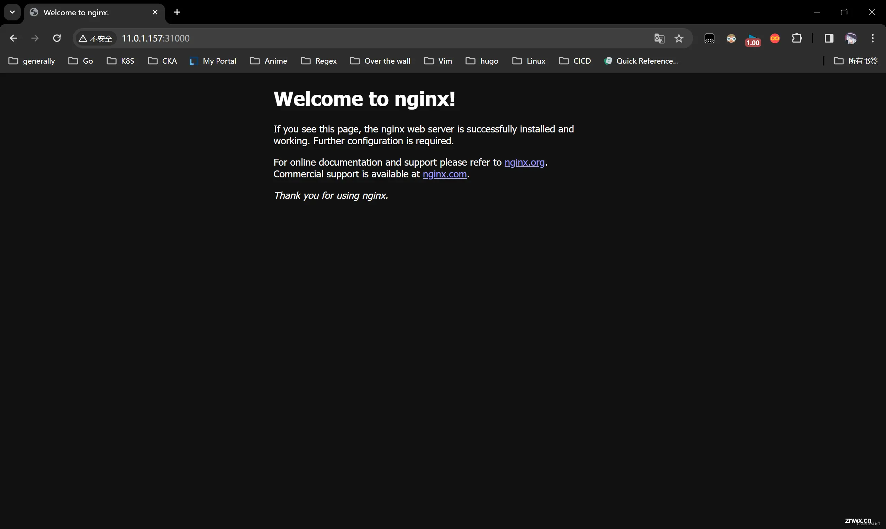Screen dimensions: 886x529
Task: Click the Welcome to nginx! heading
Action: (364, 99)
